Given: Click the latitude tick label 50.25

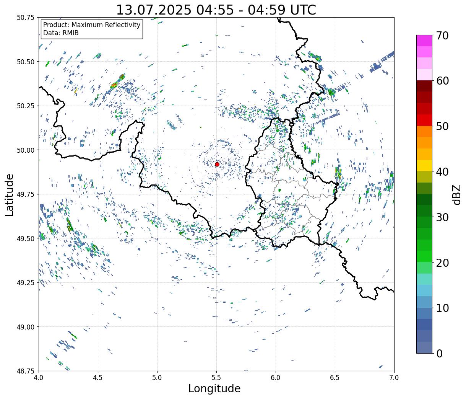Looking at the screenshot, I should coord(26,106).
